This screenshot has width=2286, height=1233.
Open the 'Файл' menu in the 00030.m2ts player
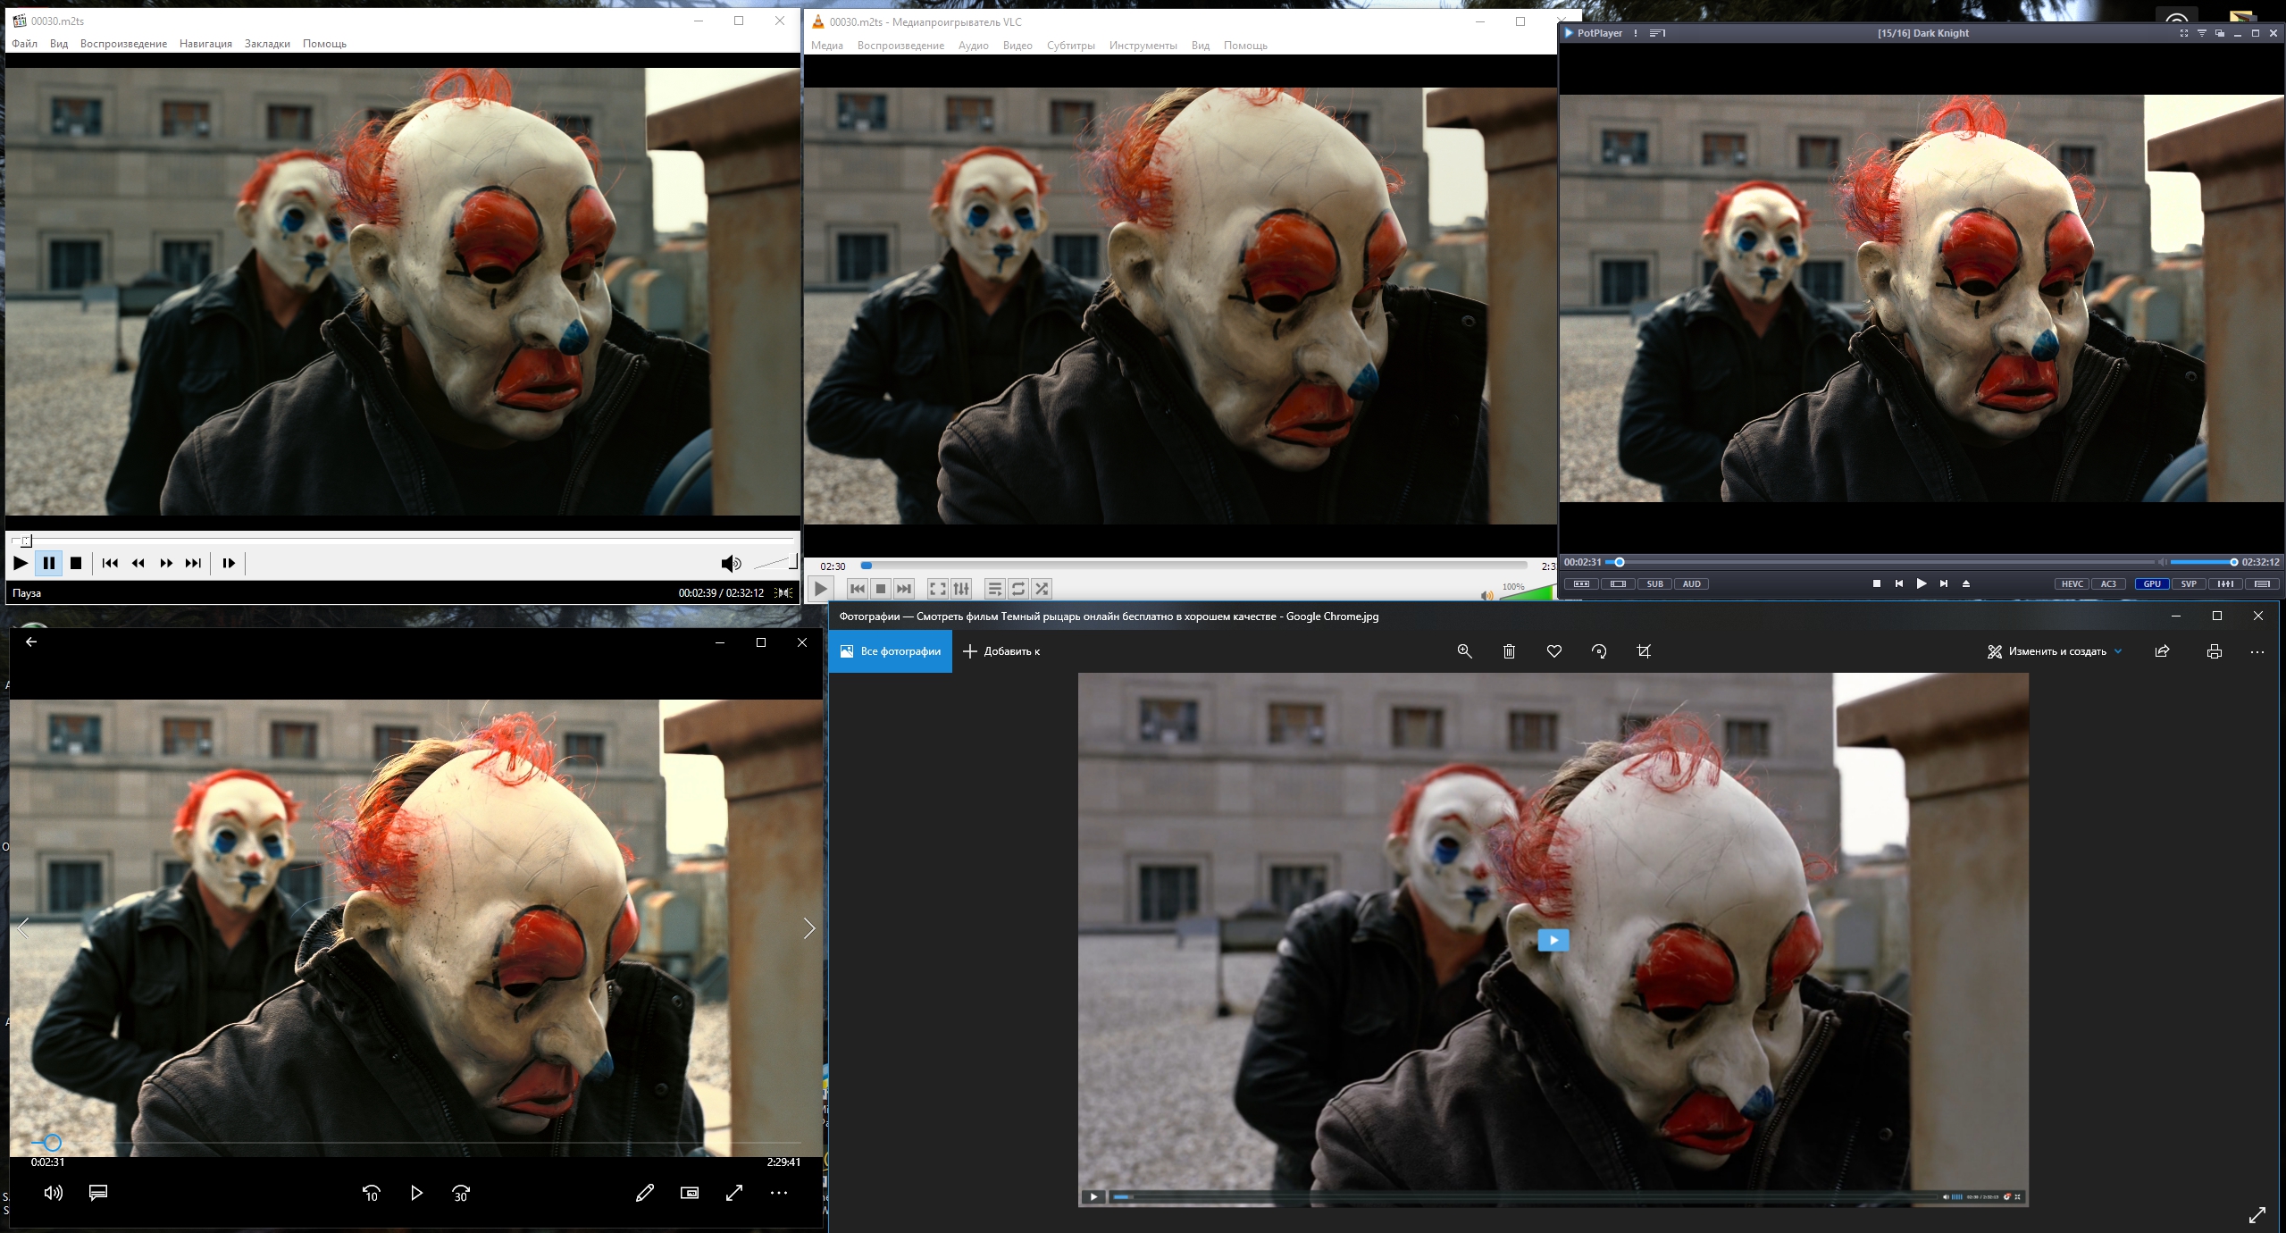point(25,44)
